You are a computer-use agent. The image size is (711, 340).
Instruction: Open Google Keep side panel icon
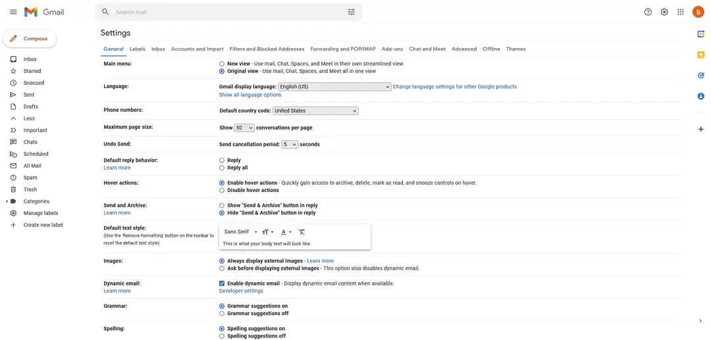[700, 55]
